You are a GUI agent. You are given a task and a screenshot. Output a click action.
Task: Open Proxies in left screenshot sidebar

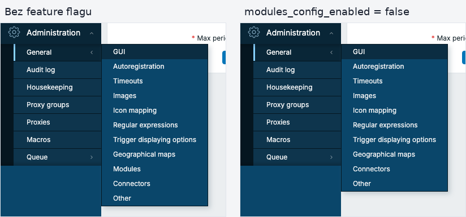(x=57, y=122)
